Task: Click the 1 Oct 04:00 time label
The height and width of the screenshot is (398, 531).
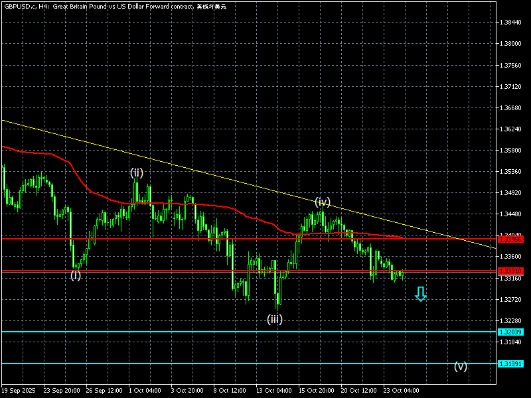Action: coord(145,391)
